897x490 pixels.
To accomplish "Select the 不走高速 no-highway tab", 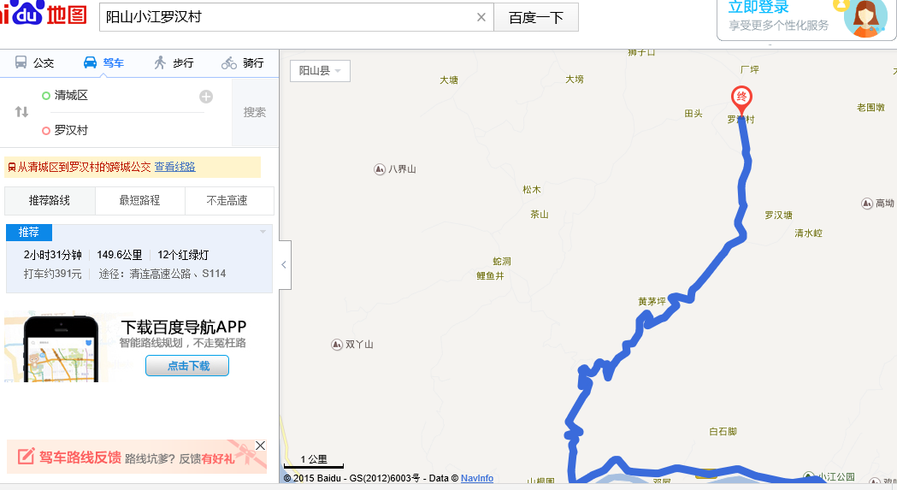I will [x=227, y=200].
